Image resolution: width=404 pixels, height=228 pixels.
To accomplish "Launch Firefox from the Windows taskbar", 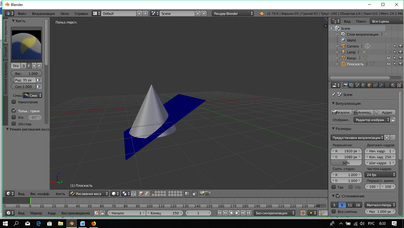I will pyautogui.click(x=94, y=223).
